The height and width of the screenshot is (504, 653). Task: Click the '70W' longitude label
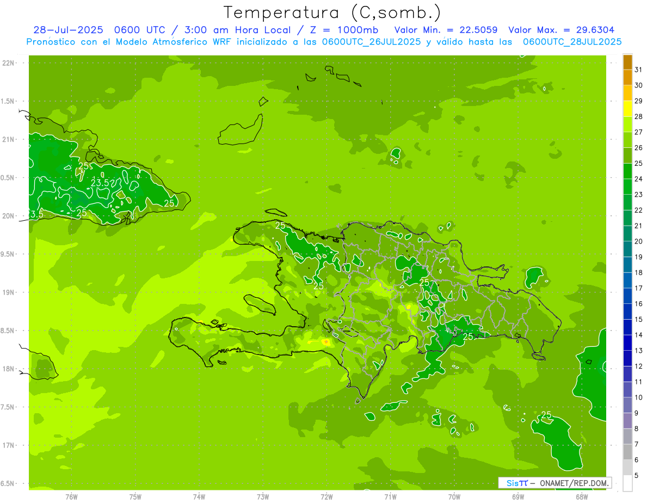tap(454, 496)
